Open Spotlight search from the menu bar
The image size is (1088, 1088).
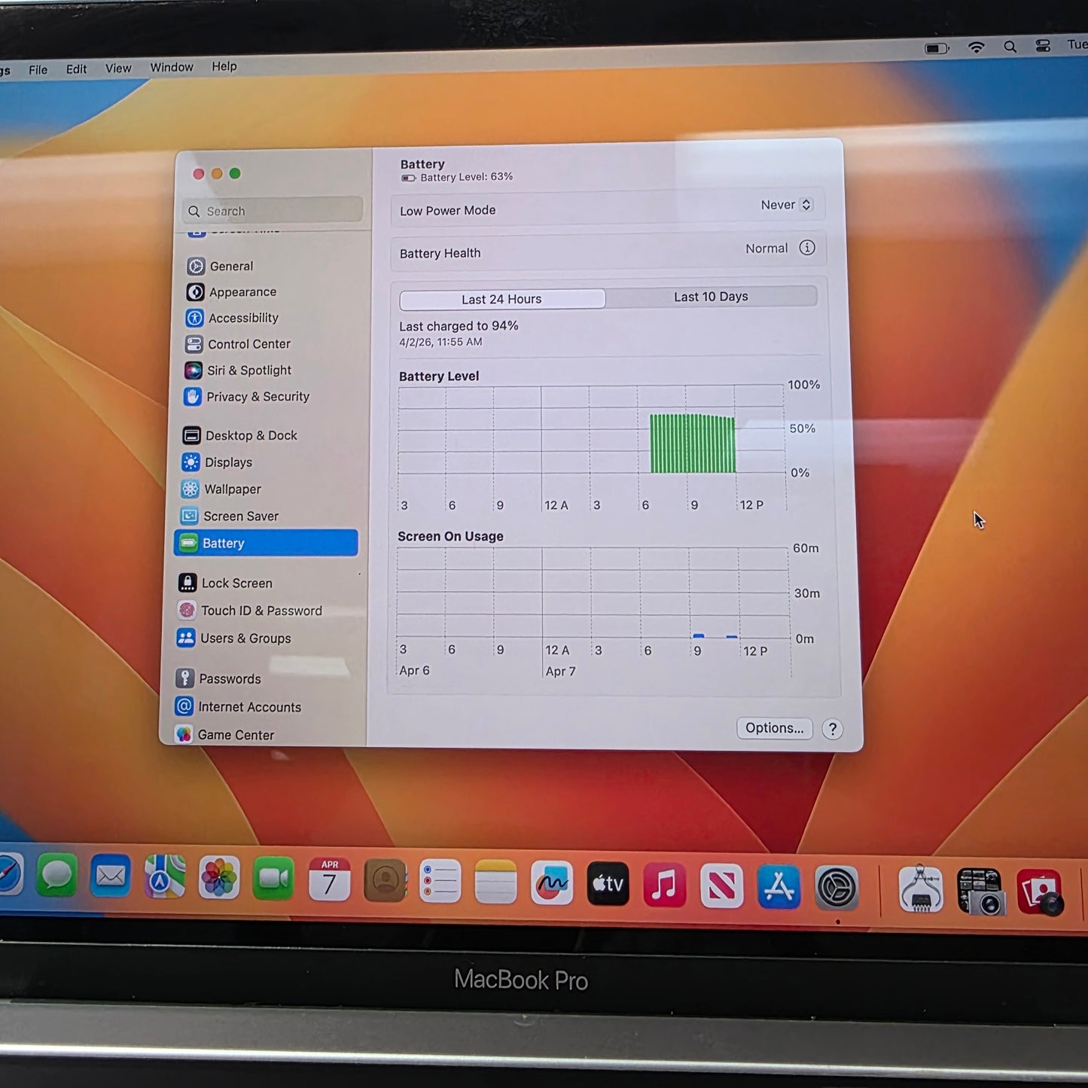(1010, 46)
